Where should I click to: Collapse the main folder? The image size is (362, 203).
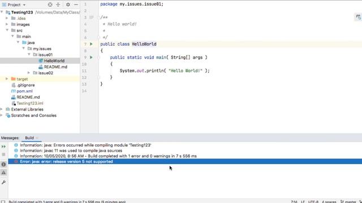tap(12, 36)
